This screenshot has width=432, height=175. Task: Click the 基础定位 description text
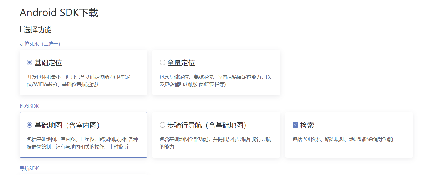click(x=81, y=81)
